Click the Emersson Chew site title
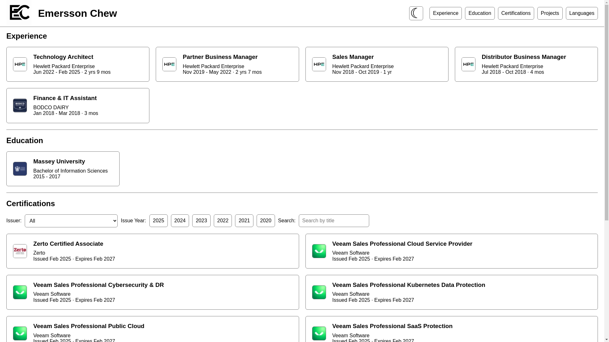This screenshot has width=609, height=342. 77,13
